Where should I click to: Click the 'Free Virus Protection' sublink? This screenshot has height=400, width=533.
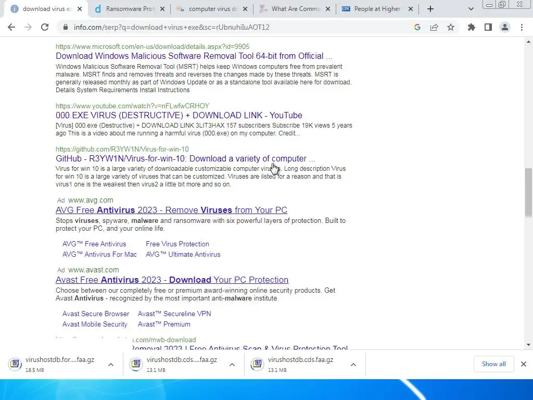click(x=177, y=244)
